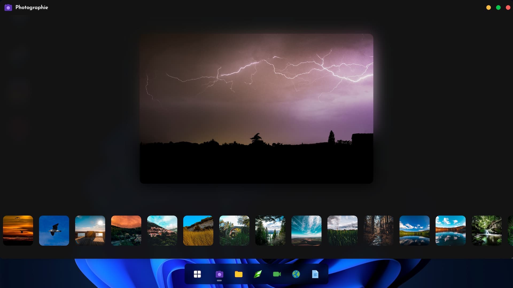Select the green grass cloudy sky thumbnail
This screenshot has height=288, width=513.
pos(343,231)
